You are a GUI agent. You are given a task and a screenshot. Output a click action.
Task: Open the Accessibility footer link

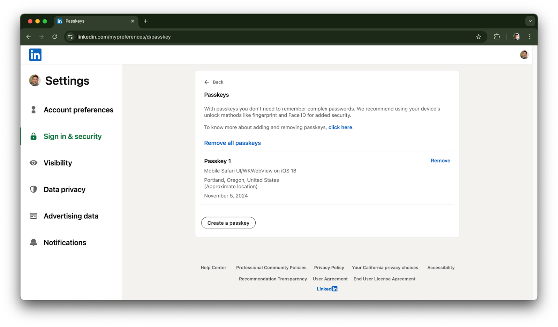click(x=441, y=267)
